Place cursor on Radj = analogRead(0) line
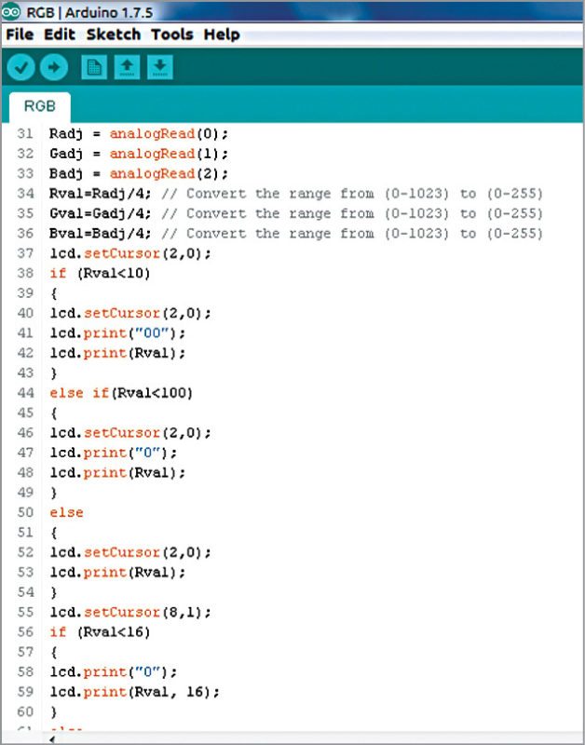The width and height of the screenshot is (585, 745). [x=138, y=133]
